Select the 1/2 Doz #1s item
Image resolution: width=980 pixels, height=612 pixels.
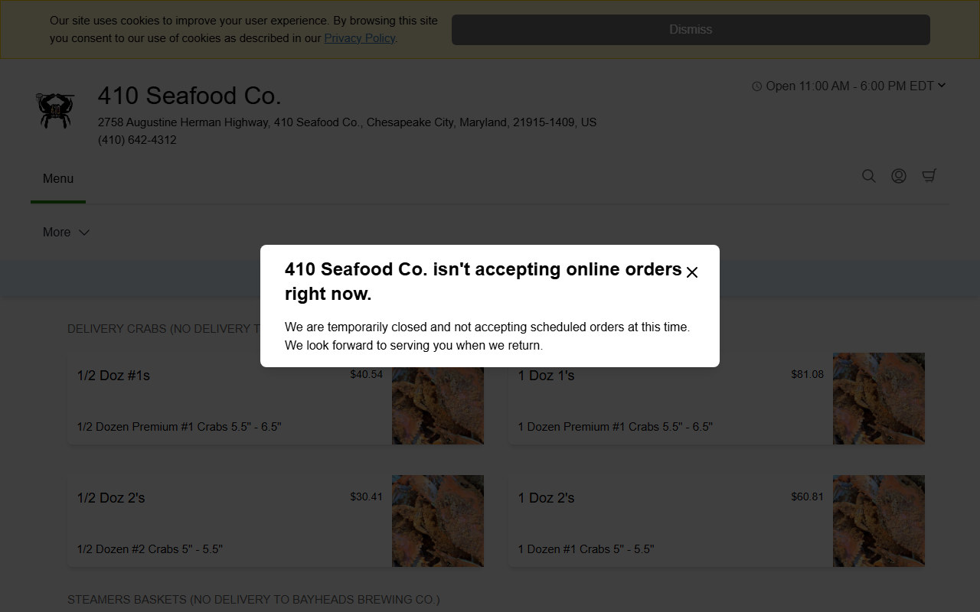tap(276, 399)
